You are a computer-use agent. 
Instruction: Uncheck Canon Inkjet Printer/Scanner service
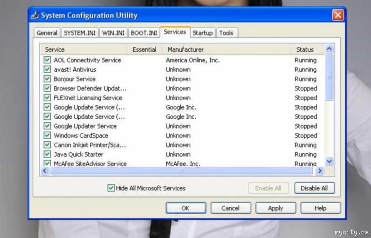[47, 145]
